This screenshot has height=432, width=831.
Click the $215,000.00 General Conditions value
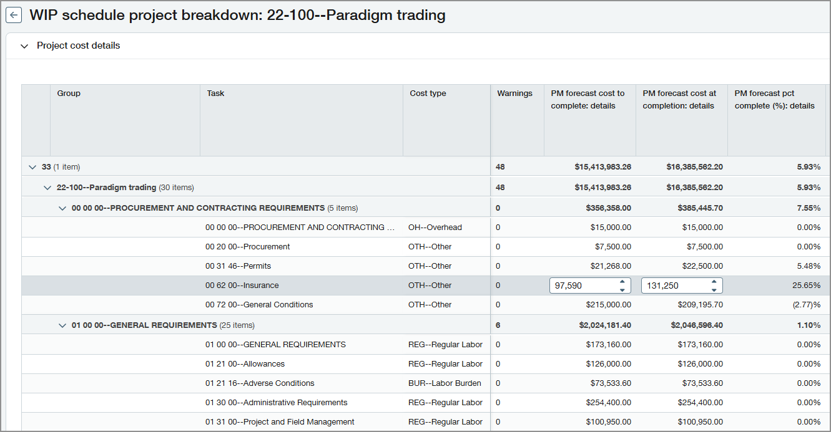(x=608, y=305)
